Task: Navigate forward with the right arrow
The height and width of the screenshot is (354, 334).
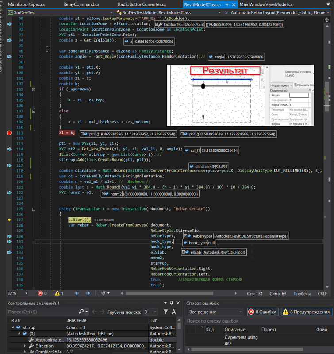Action: [88, 293]
